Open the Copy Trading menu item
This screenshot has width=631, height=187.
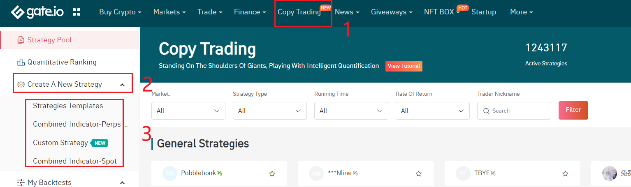pyautogui.click(x=299, y=12)
